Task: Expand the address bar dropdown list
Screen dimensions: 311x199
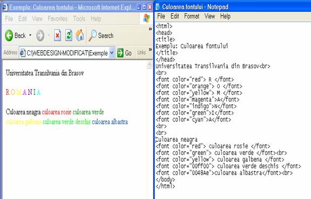Action: click(x=112, y=53)
